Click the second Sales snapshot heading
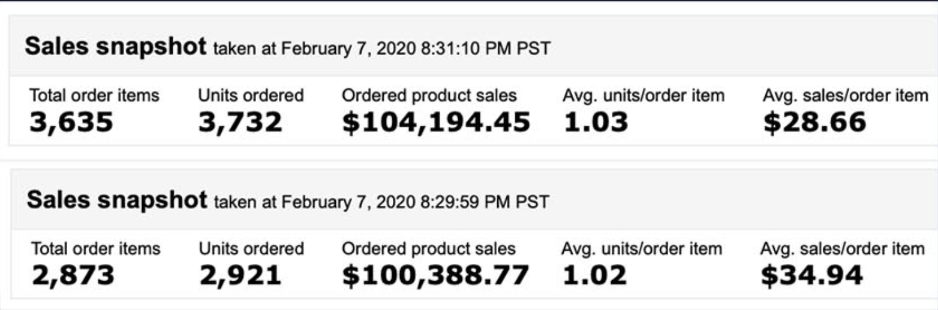Viewport: 938px width, 310px height. click(116, 200)
